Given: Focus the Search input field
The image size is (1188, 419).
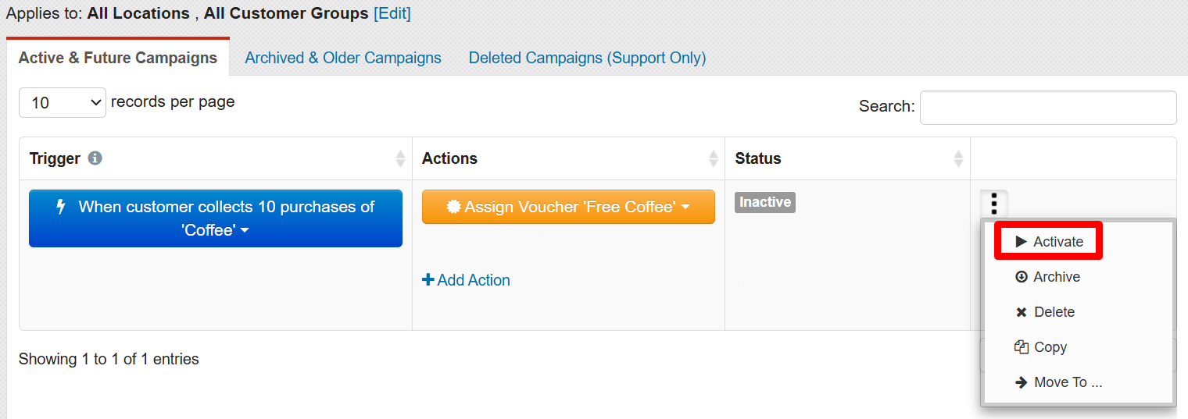Looking at the screenshot, I should coord(1048,108).
